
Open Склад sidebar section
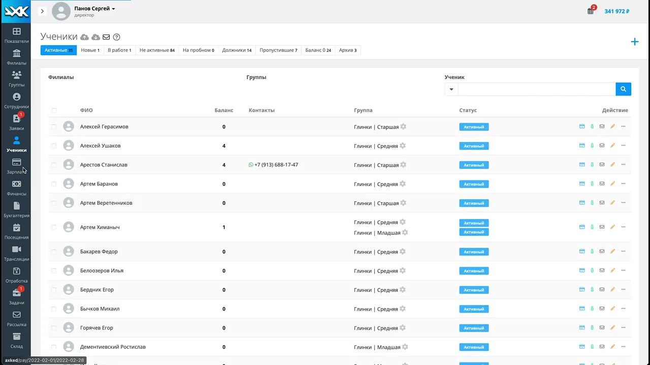click(16, 341)
